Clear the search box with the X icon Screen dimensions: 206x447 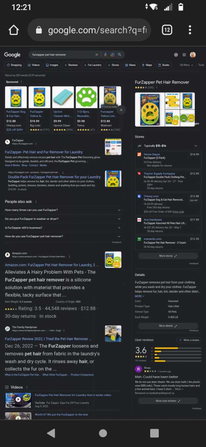pyautogui.click(x=97, y=55)
